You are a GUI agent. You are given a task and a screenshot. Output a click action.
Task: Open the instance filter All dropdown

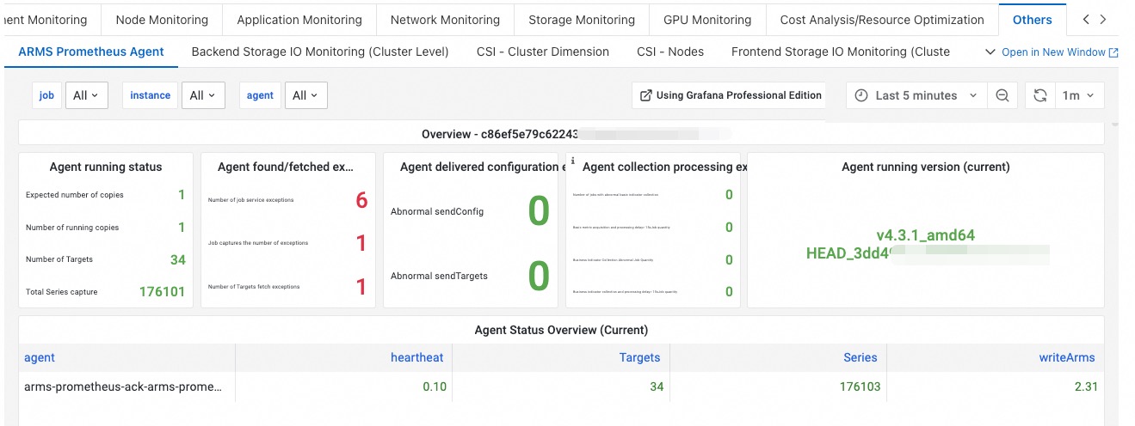coord(203,95)
